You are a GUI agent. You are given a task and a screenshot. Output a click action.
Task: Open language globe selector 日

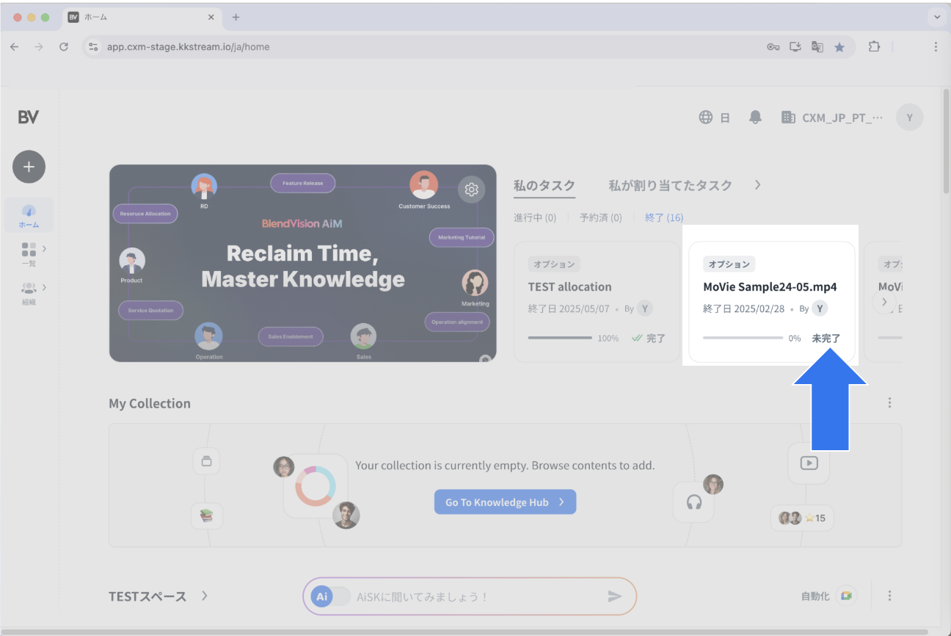coord(714,118)
